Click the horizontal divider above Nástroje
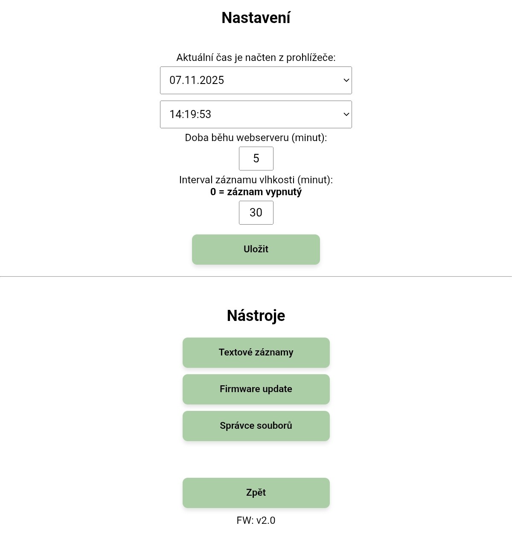This screenshot has height=543, width=512. (256, 276)
